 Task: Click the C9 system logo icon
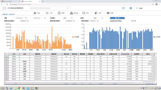(x=4, y=8)
